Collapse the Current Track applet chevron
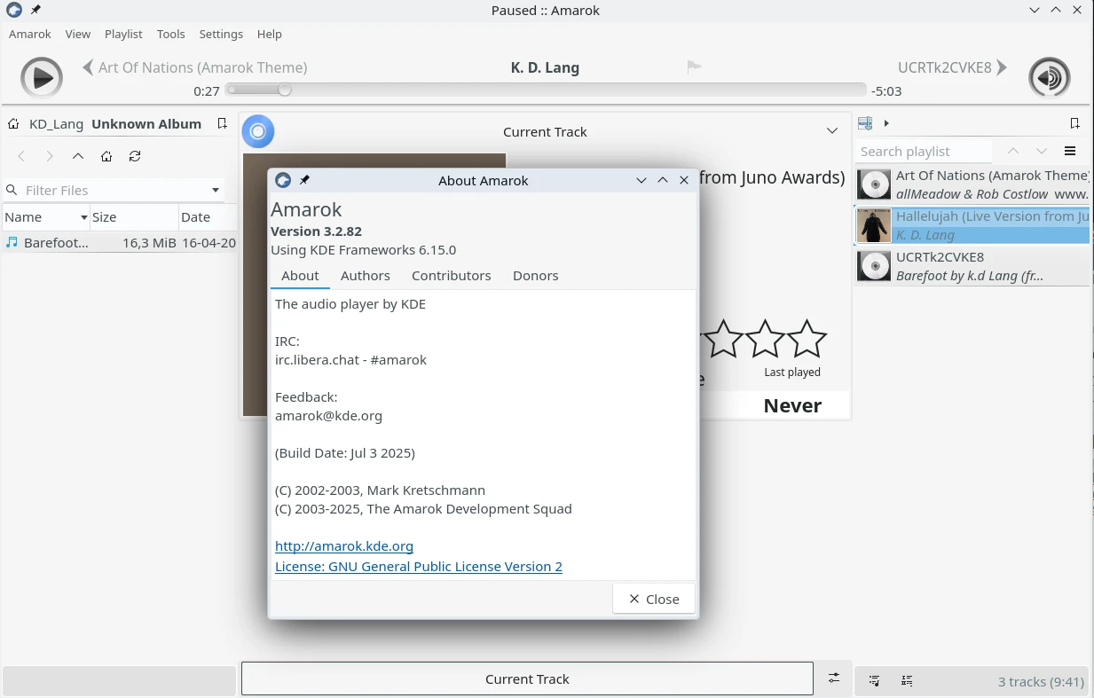This screenshot has width=1094, height=698. coord(831,131)
